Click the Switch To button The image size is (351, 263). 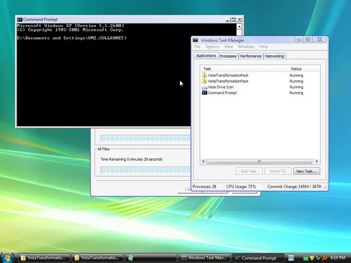tap(278, 171)
